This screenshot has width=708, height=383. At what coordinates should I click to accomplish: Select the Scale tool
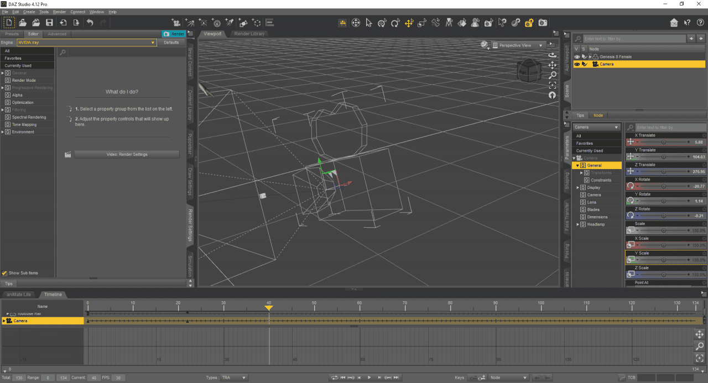pyautogui.click(x=420, y=23)
